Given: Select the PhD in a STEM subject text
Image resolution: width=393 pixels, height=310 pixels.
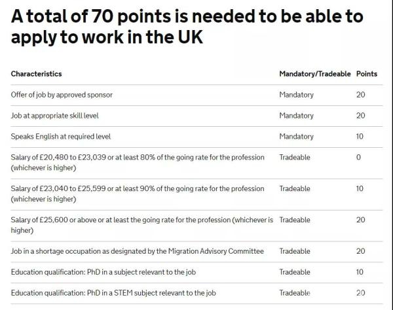Looking at the screenshot, I should point(113,293).
